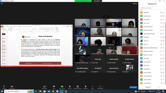The width and height of the screenshot is (166, 93).
Task: Select Febi Afifa Azzahra participant row
Action: [x=152, y=27]
